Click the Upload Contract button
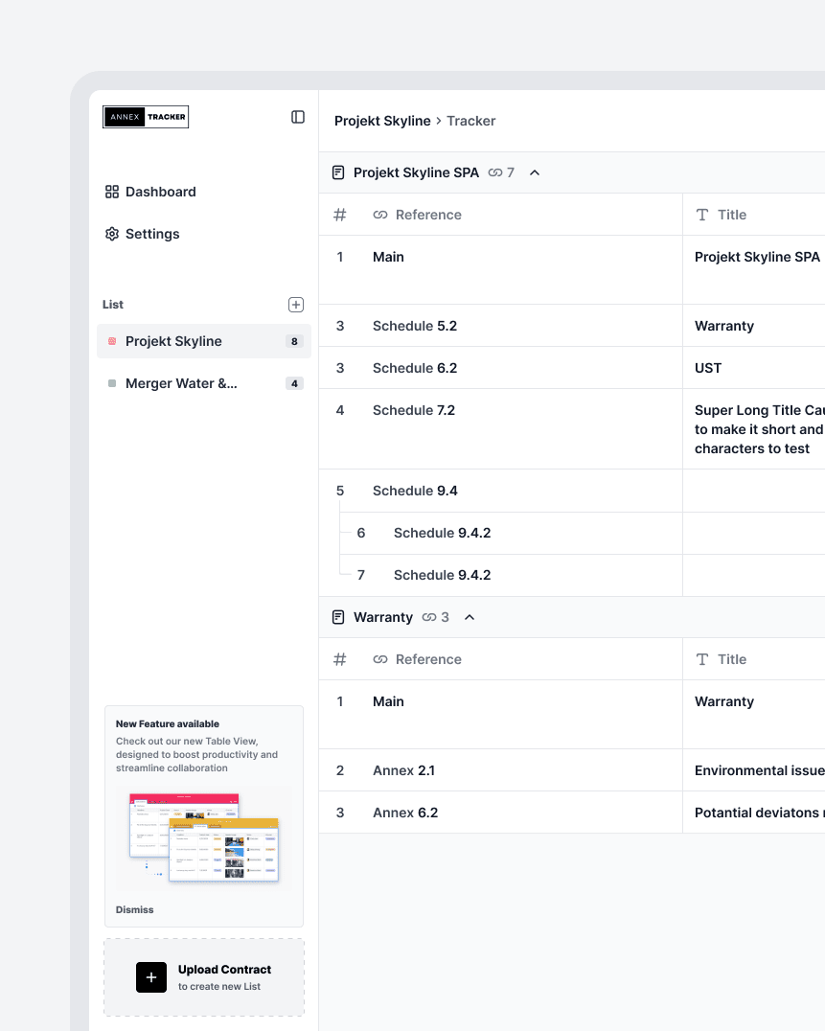This screenshot has height=1031, width=825. point(224,976)
